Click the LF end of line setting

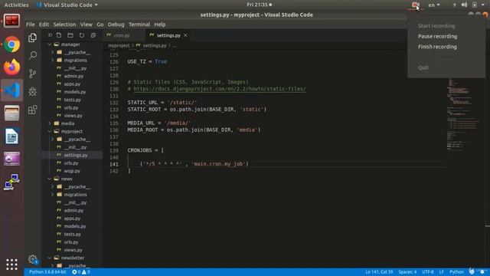tap(441, 272)
